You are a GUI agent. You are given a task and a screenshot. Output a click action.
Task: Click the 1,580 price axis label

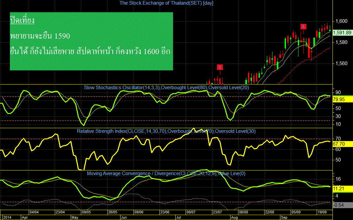pyautogui.click(x=341, y=42)
